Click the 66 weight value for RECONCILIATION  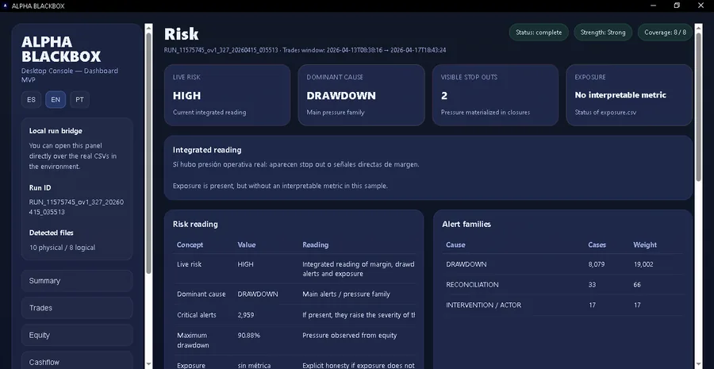pyautogui.click(x=637, y=285)
